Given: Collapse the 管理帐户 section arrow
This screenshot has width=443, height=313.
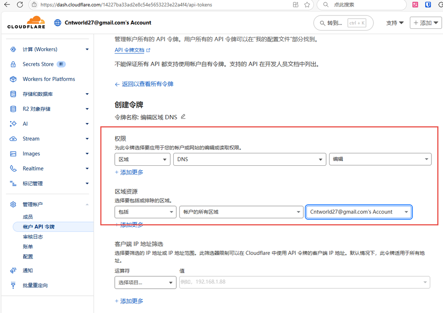Looking at the screenshot, I should [x=87, y=204].
